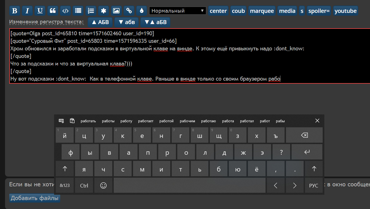Viewport: 370px width, 209px height.
Task: Tap the return key on keyboard
Action: pos(307,152)
